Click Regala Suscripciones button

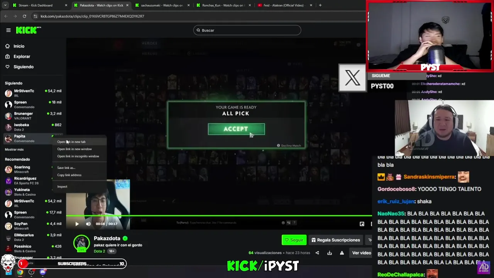336,240
